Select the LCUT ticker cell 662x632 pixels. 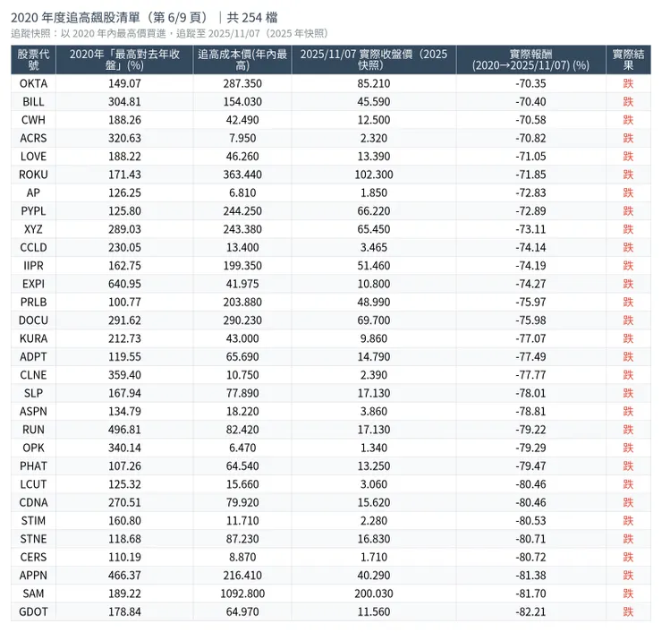(33, 484)
